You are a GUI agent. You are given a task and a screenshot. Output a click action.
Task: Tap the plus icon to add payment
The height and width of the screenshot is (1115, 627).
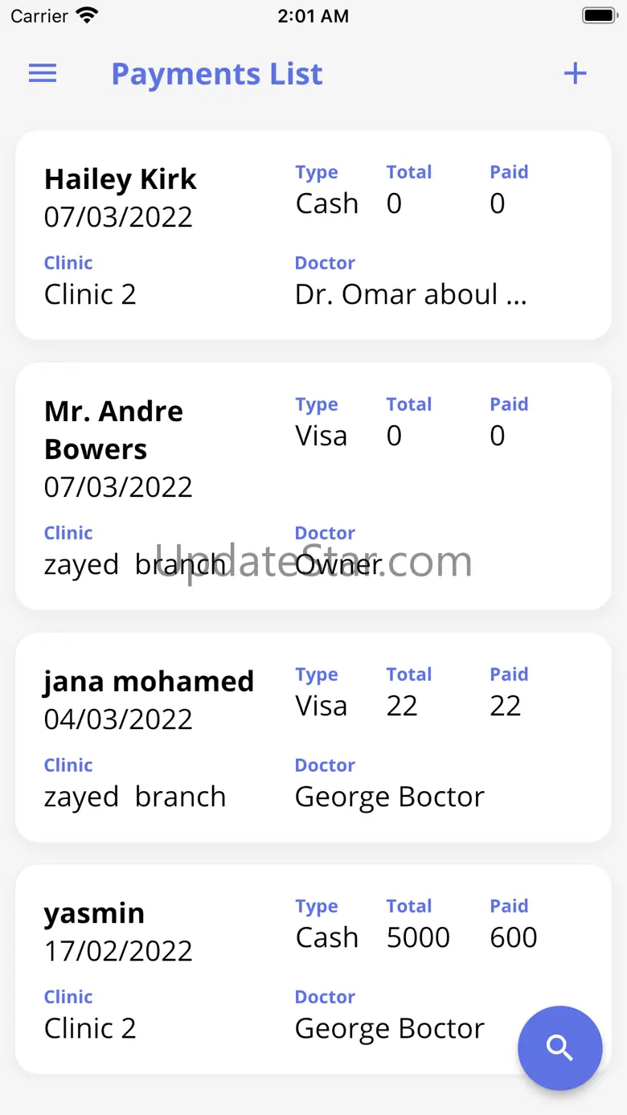(575, 74)
